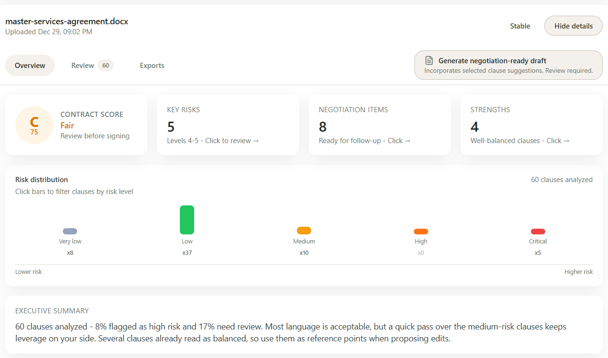608x358 pixels.
Task: Select the master-services-agreement.docx file name
Action: point(66,21)
